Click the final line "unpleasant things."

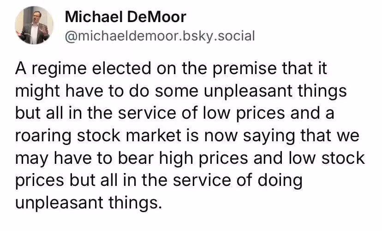pos(89,202)
